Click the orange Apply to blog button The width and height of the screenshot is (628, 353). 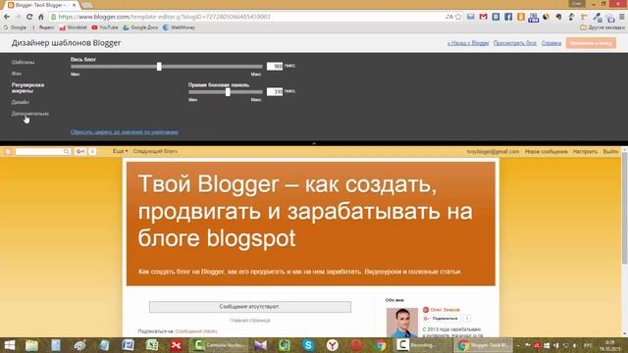(591, 43)
